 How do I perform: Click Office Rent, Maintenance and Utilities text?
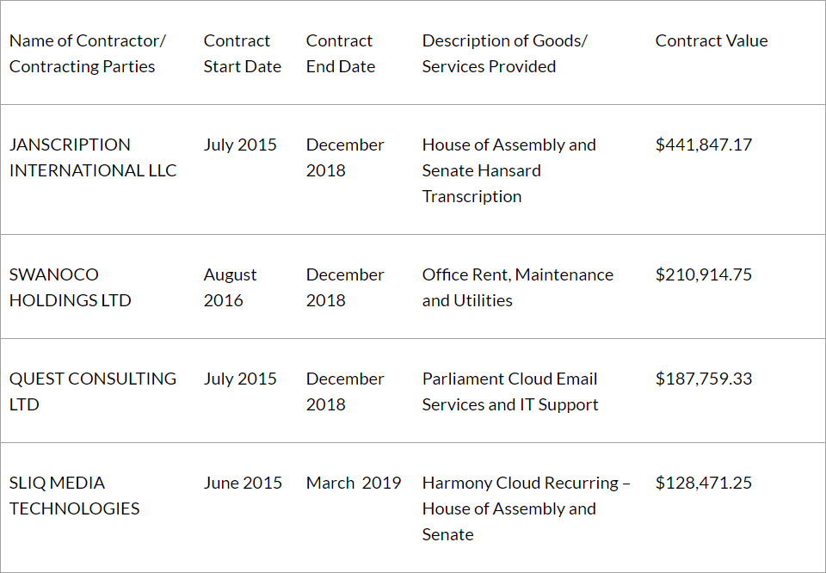517,287
